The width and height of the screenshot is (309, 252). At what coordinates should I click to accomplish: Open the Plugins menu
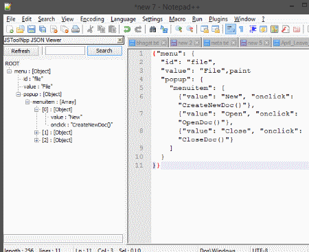[x=218, y=19]
